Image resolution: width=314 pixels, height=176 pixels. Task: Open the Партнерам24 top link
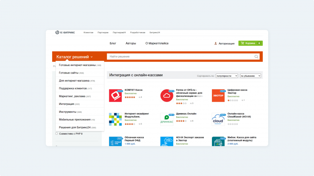pos(119,33)
